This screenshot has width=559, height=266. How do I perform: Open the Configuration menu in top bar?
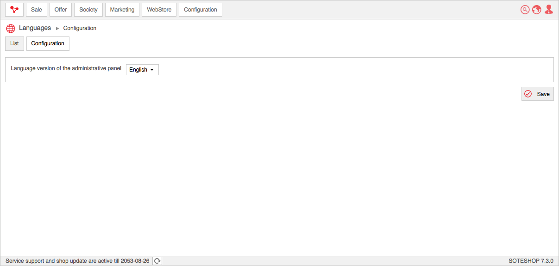point(201,10)
